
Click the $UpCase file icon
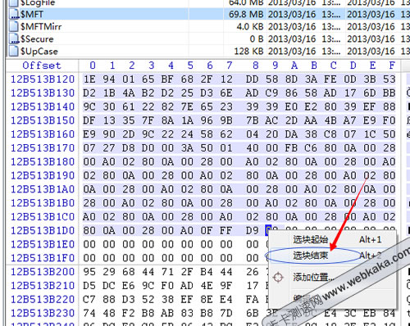pyautogui.click(x=14, y=51)
